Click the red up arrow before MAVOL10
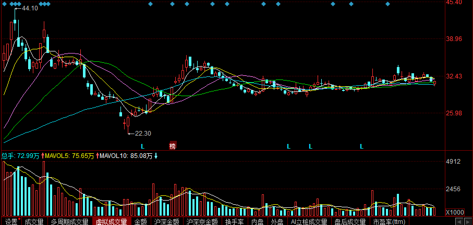 [98, 156]
